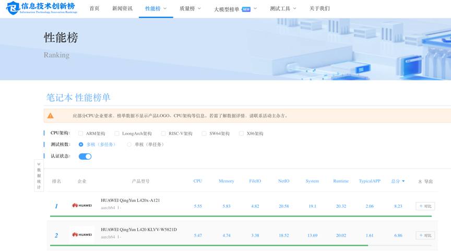Open the 性能榜 dropdown menu
This screenshot has width=451, height=251.
[156, 9]
